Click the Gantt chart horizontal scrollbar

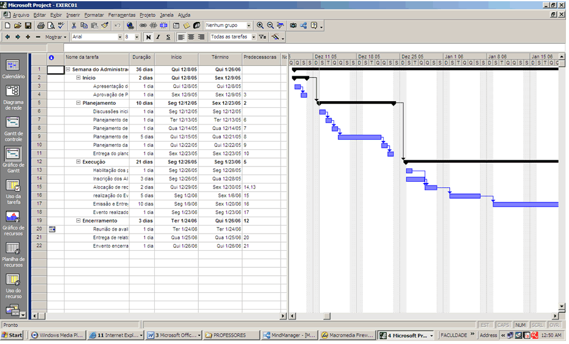427,316
